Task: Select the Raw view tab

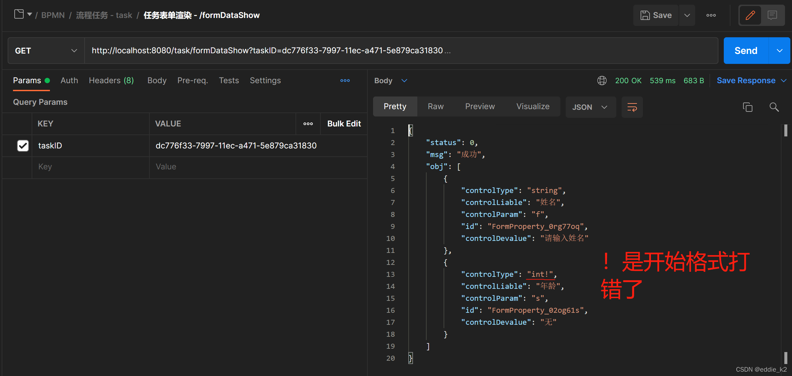Action: pos(436,106)
